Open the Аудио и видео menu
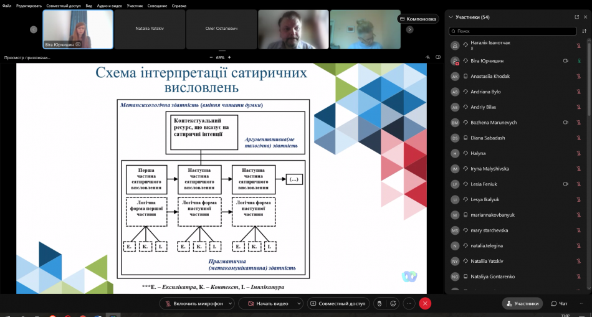592x317 pixels. click(x=110, y=6)
